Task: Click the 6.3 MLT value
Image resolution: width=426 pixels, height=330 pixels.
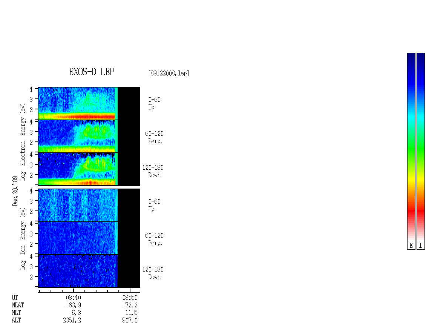Action: click(x=77, y=313)
